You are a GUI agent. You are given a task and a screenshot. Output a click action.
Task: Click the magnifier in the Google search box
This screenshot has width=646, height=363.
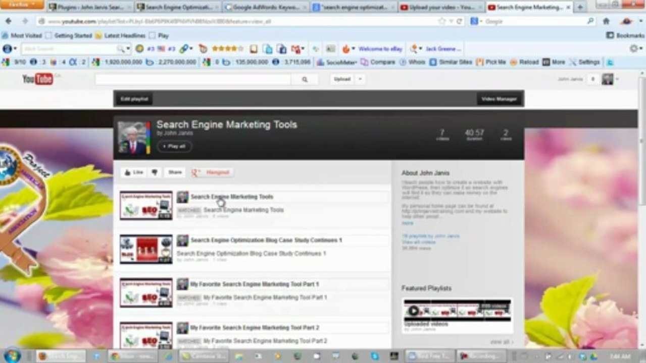click(590, 21)
